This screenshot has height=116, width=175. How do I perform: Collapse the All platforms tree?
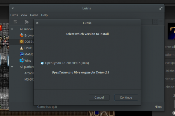[12, 67]
